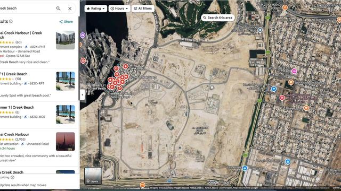Open the info icon beside Results heading
341x191 pixels.
[11, 21]
